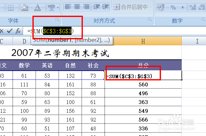Viewport: 206px width, 136px height.
Task: Select the cell with value 152
Action: pyautogui.click(x=70, y=93)
